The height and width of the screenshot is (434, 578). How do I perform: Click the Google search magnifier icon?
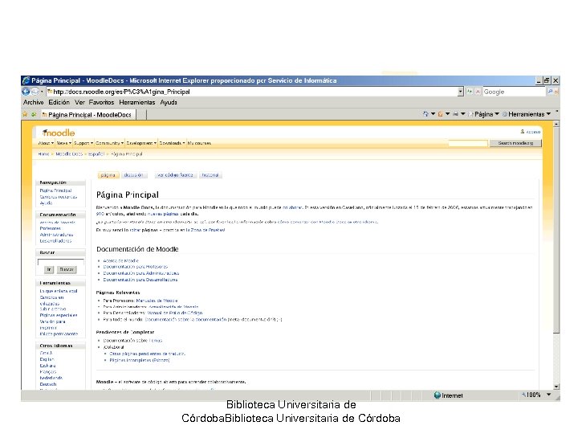[x=550, y=92]
